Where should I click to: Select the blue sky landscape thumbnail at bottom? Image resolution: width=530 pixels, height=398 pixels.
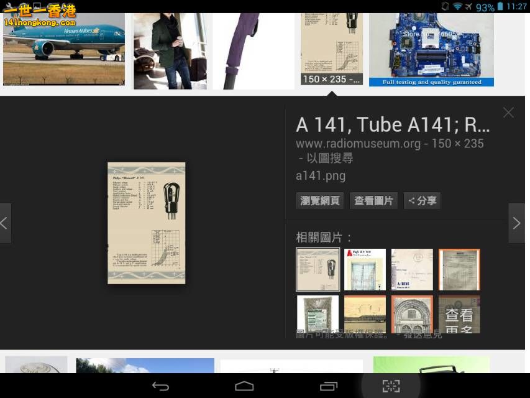click(145, 366)
